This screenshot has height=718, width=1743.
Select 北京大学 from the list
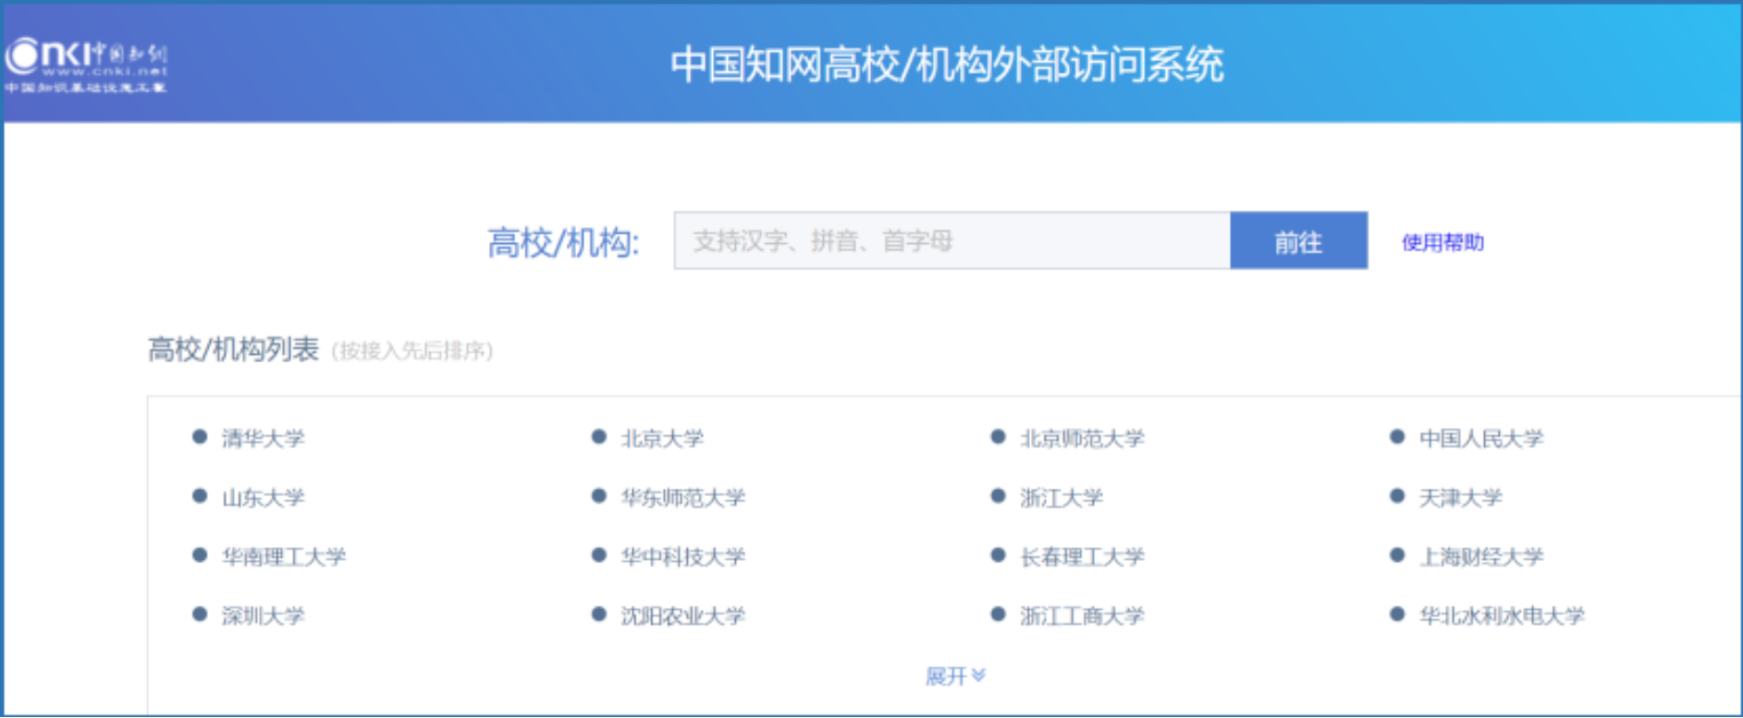click(x=662, y=438)
